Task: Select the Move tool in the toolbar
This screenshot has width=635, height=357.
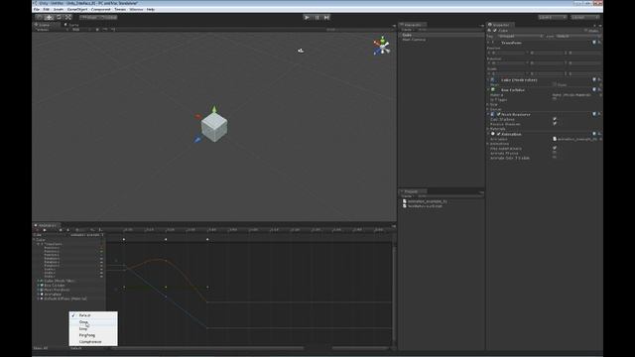Action: 49,17
